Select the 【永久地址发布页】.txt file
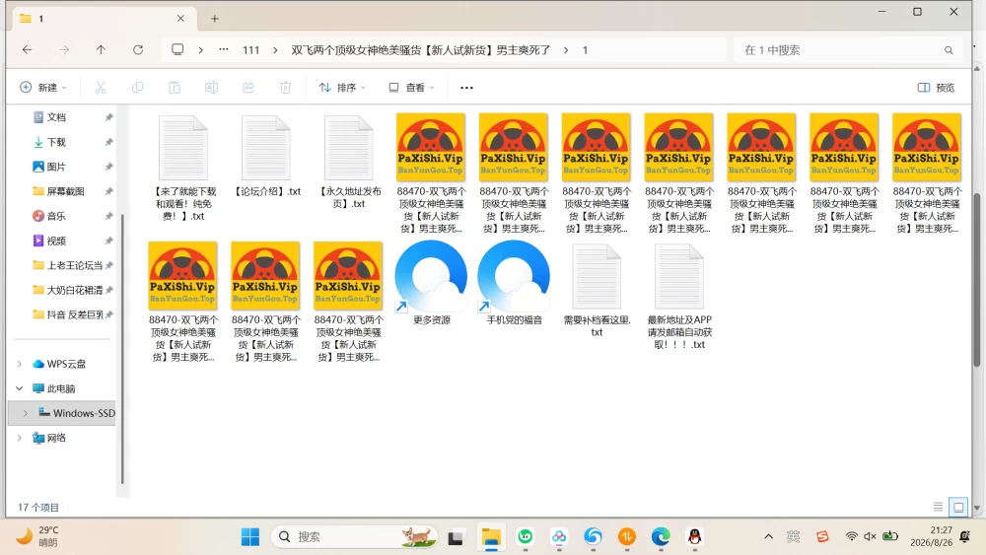 (x=349, y=162)
